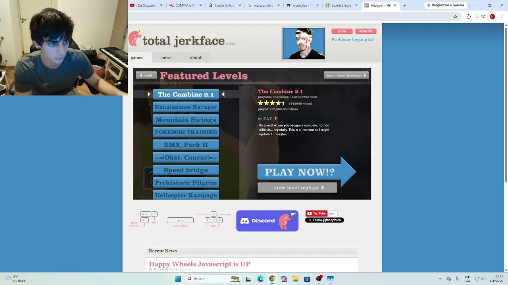
Task: Open the Windows Start menu
Action: click(178, 279)
